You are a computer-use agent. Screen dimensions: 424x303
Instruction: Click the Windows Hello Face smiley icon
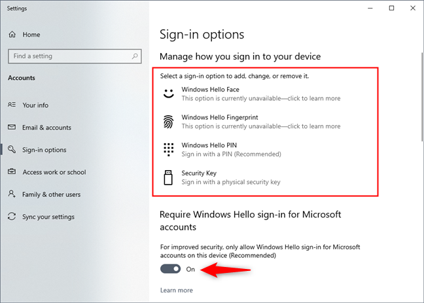tap(168, 94)
